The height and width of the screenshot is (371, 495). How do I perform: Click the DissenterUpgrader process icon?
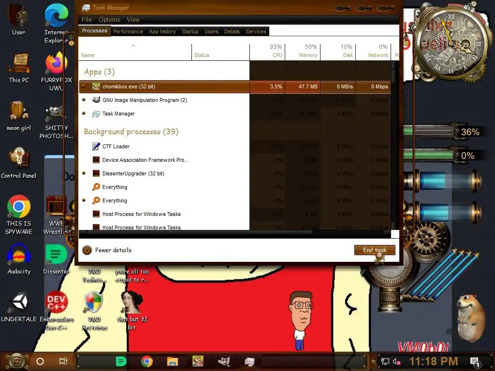[96, 173]
